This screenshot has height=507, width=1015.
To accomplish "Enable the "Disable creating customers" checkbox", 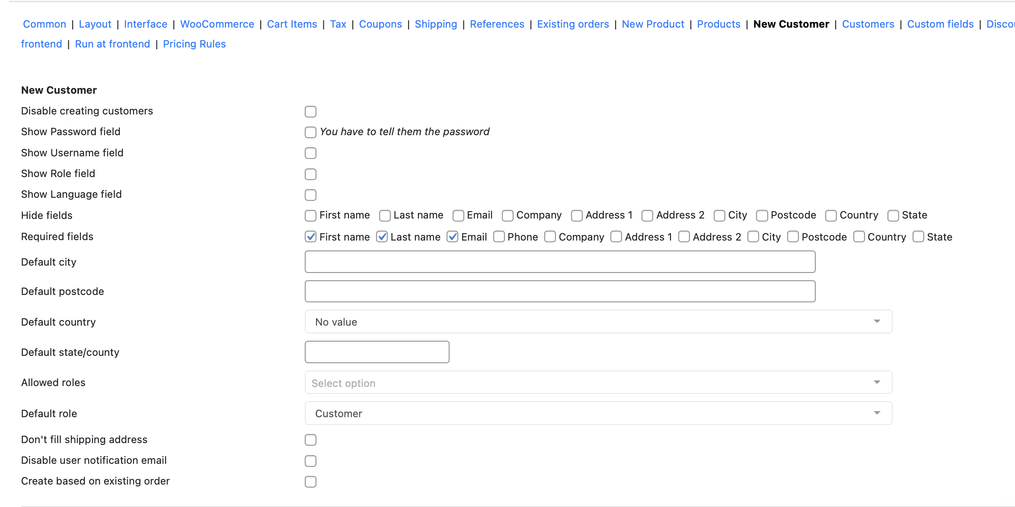I will tap(310, 111).
